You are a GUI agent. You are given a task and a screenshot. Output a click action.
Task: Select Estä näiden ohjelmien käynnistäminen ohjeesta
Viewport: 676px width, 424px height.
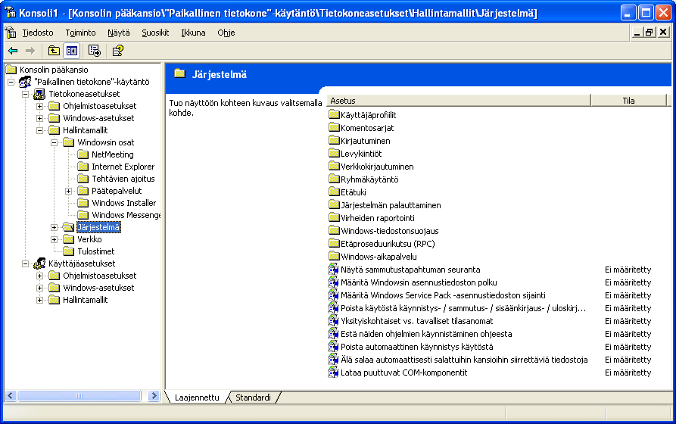[x=426, y=334]
